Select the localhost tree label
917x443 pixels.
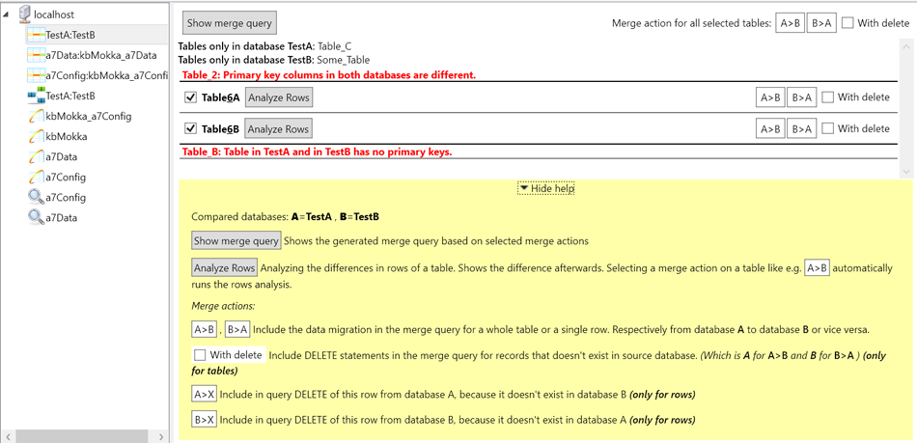(54, 14)
